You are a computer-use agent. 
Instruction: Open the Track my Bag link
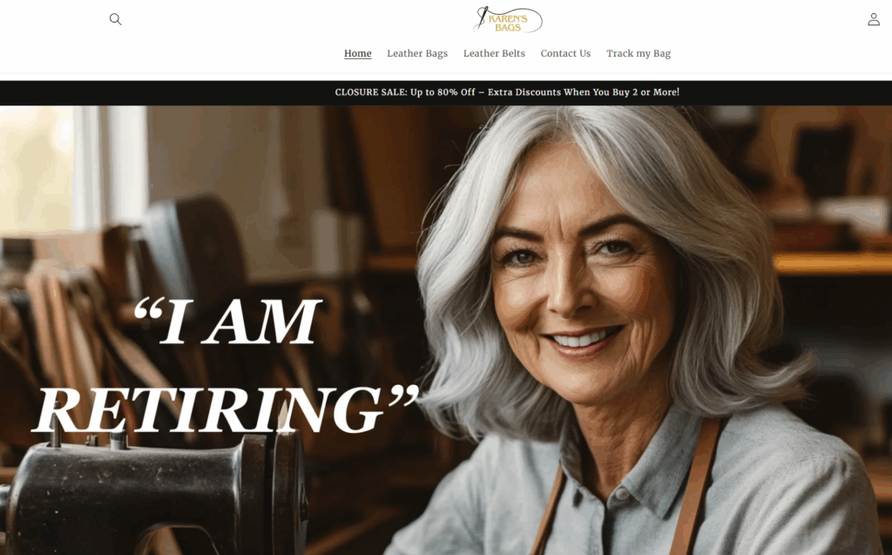coord(639,53)
